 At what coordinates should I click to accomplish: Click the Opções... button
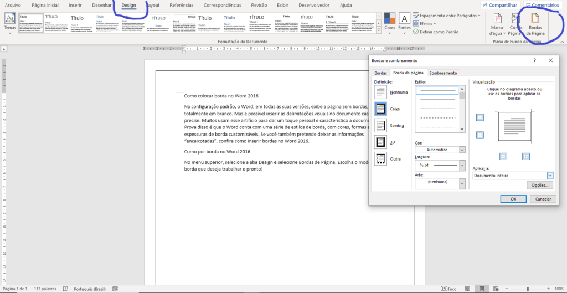click(x=540, y=185)
